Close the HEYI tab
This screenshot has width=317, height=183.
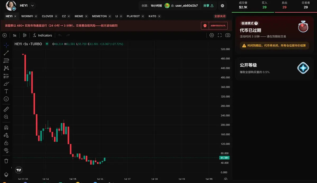pyautogui.click(x=15, y=16)
